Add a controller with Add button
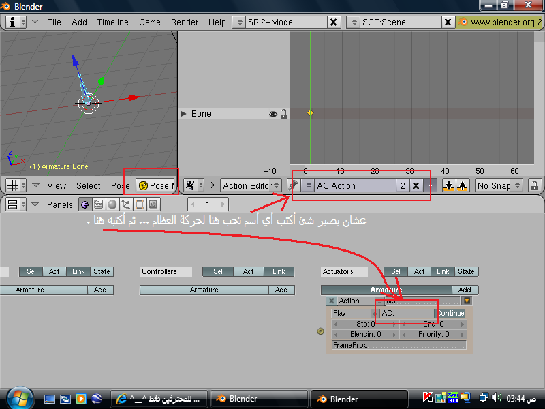The width and height of the screenshot is (545, 409). [x=281, y=290]
